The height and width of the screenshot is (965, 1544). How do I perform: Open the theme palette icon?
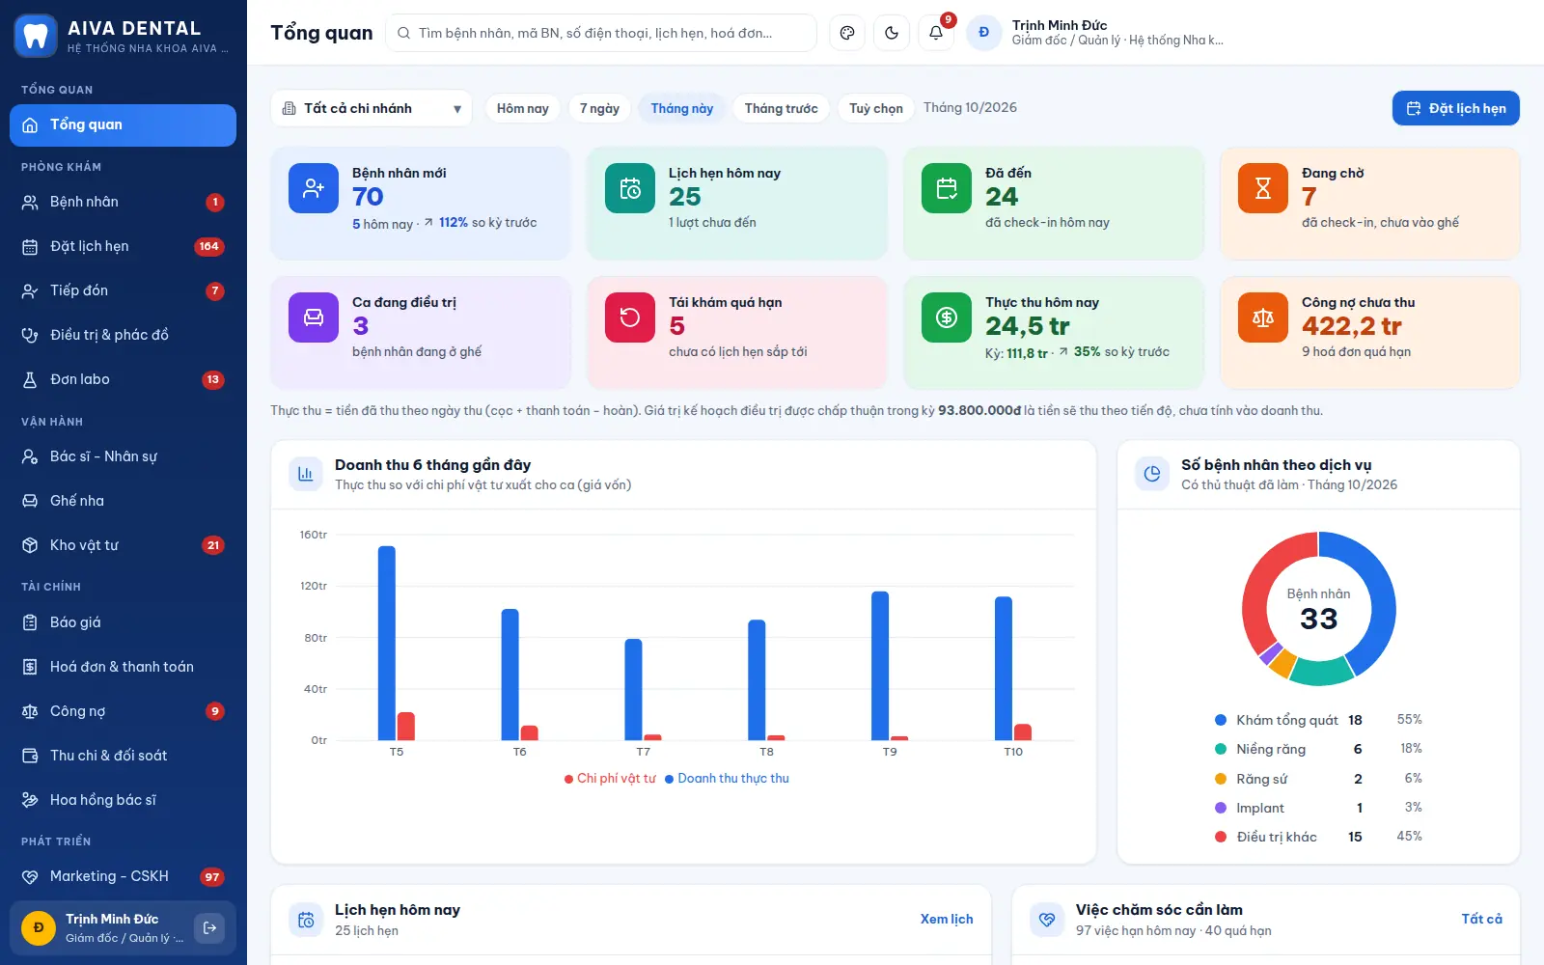[847, 33]
